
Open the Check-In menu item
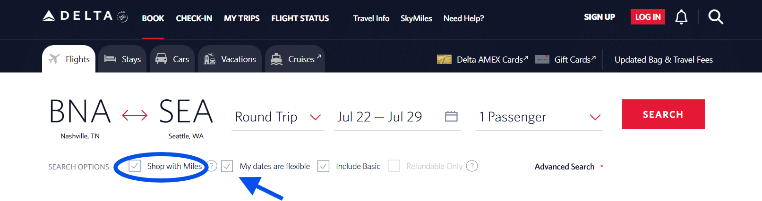[x=194, y=18]
